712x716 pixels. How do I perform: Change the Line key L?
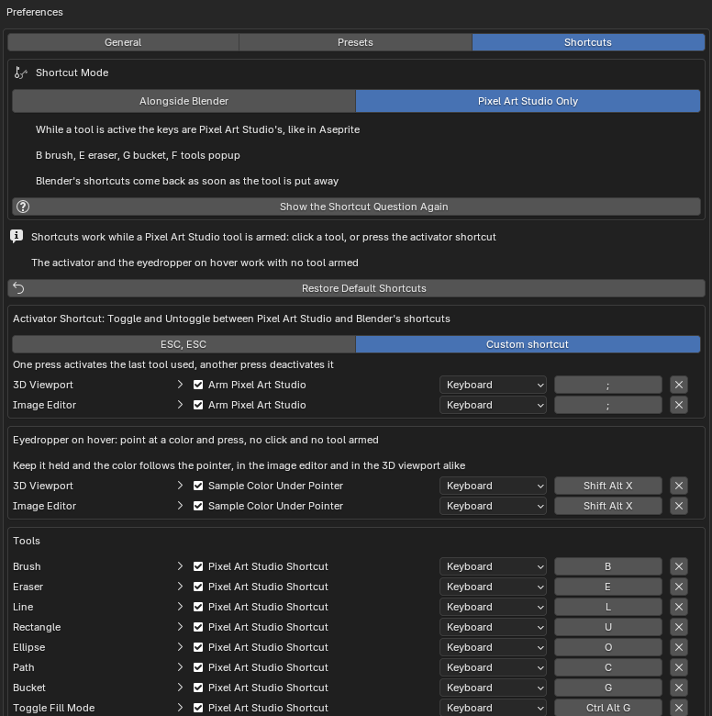[x=608, y=607]
